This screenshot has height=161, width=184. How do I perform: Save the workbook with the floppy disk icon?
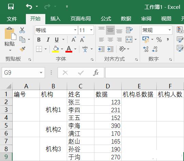(x=11, y=6)
